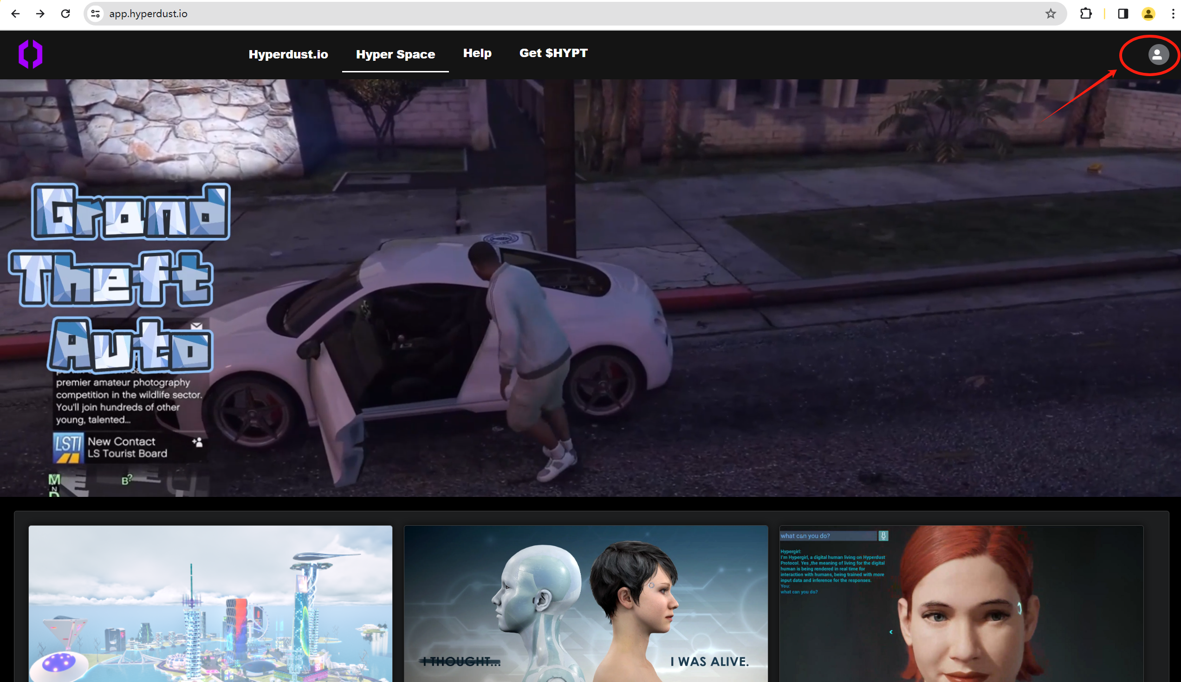
Task: Reload the page with refresh icon
Action: (65, 13)
